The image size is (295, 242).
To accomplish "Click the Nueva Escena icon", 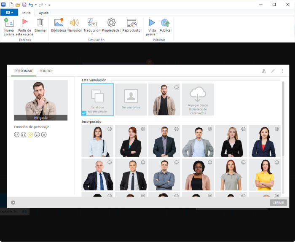I will (x=9, y=23).
